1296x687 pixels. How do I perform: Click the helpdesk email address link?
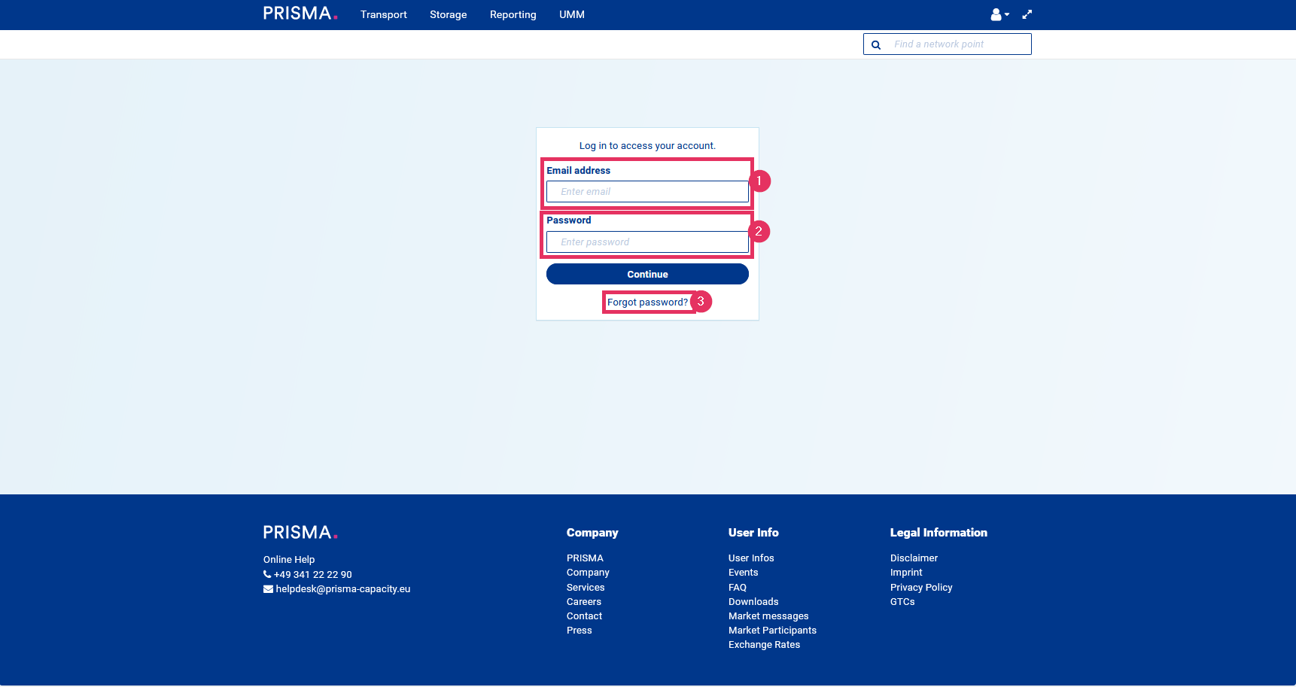click(342, 589)
